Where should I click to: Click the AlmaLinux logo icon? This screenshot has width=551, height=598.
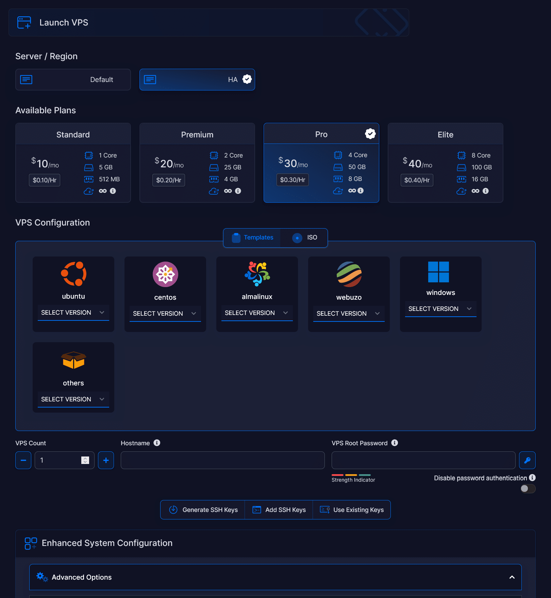257,274
